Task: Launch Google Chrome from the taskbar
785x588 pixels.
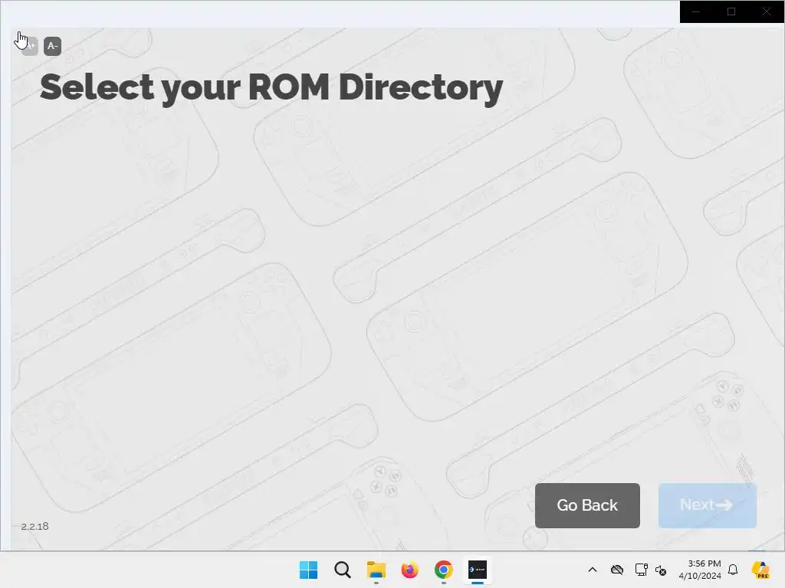Action: pyautogui.click(x=444, y=570)
